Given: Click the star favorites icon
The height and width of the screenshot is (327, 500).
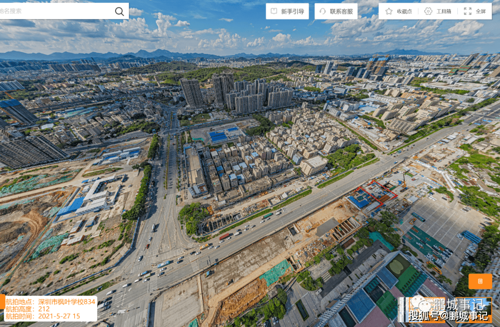Looking at the screenshot, I should (x=389, y=11).
